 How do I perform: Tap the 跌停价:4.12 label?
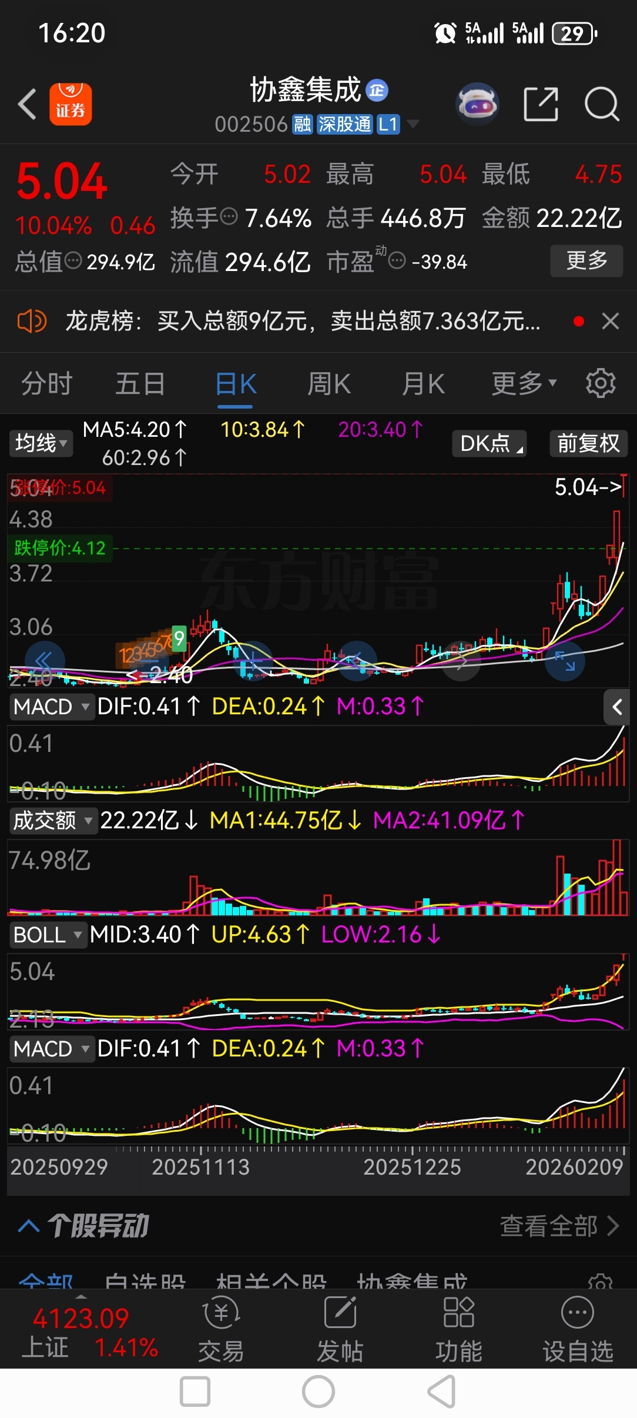click(60, 548)
